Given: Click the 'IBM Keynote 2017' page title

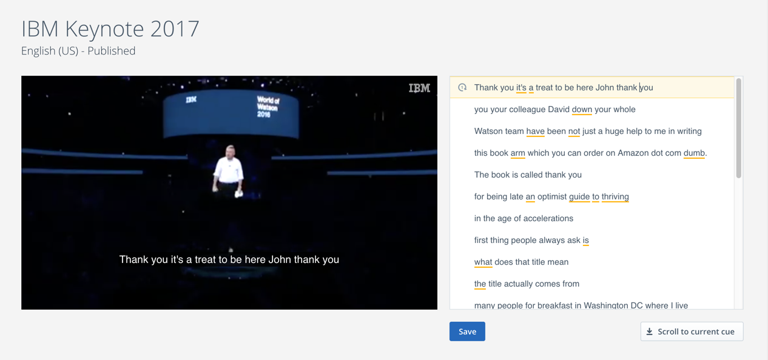Looking at the screenshot, I should pos(110,28).
